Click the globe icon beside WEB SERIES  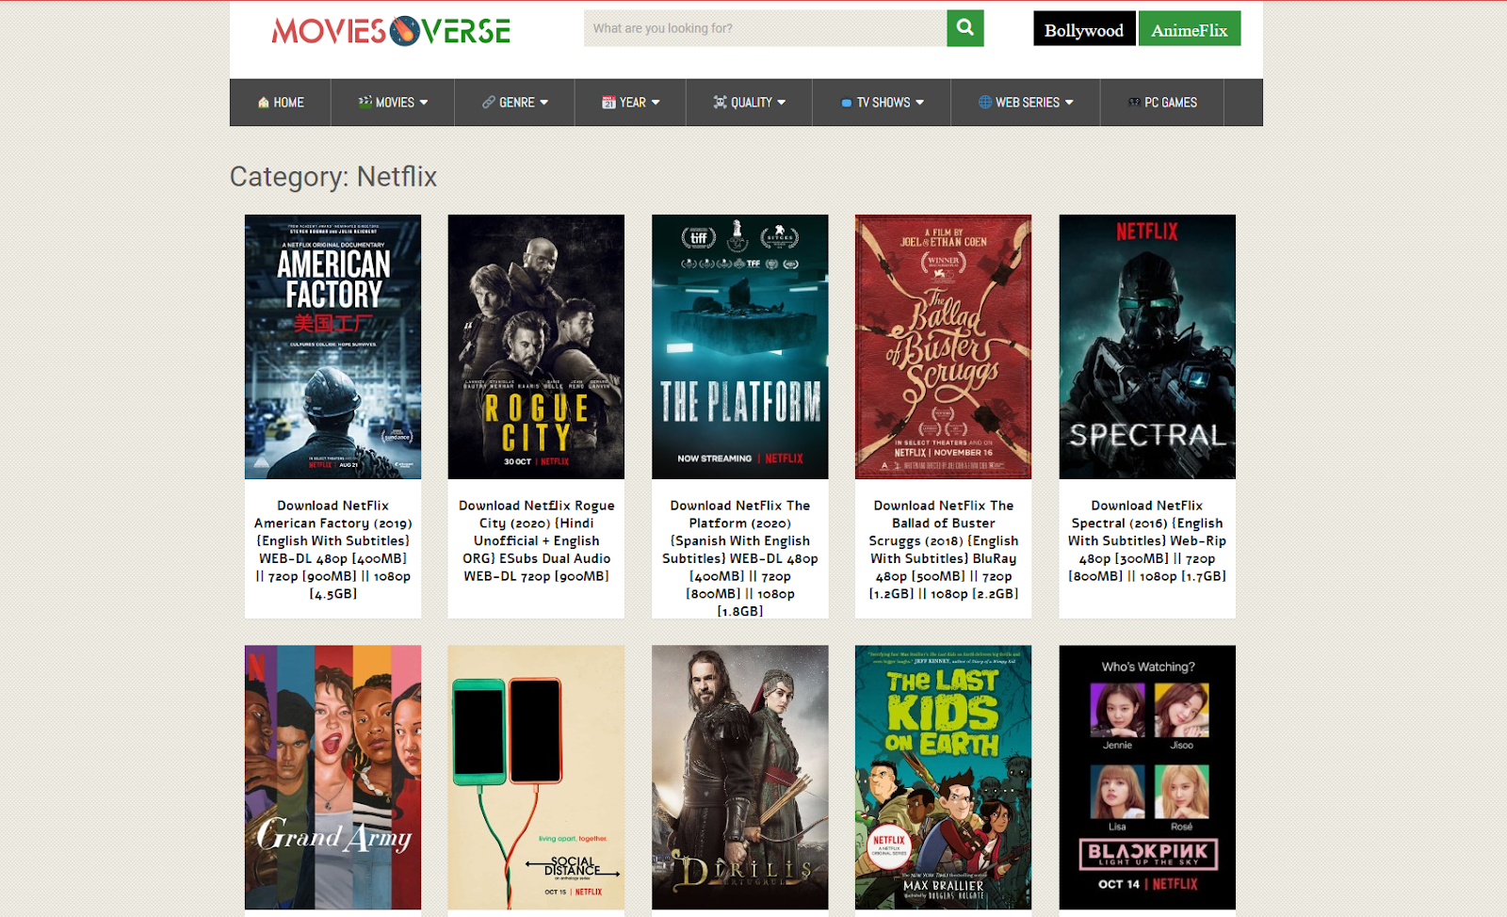pyautogui.click(x=983, y=103)
